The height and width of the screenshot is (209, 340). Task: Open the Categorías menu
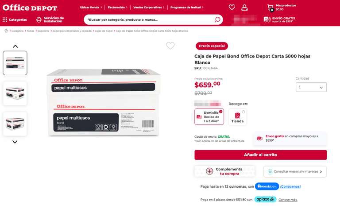pyautogui.click(x=15, y=20)
